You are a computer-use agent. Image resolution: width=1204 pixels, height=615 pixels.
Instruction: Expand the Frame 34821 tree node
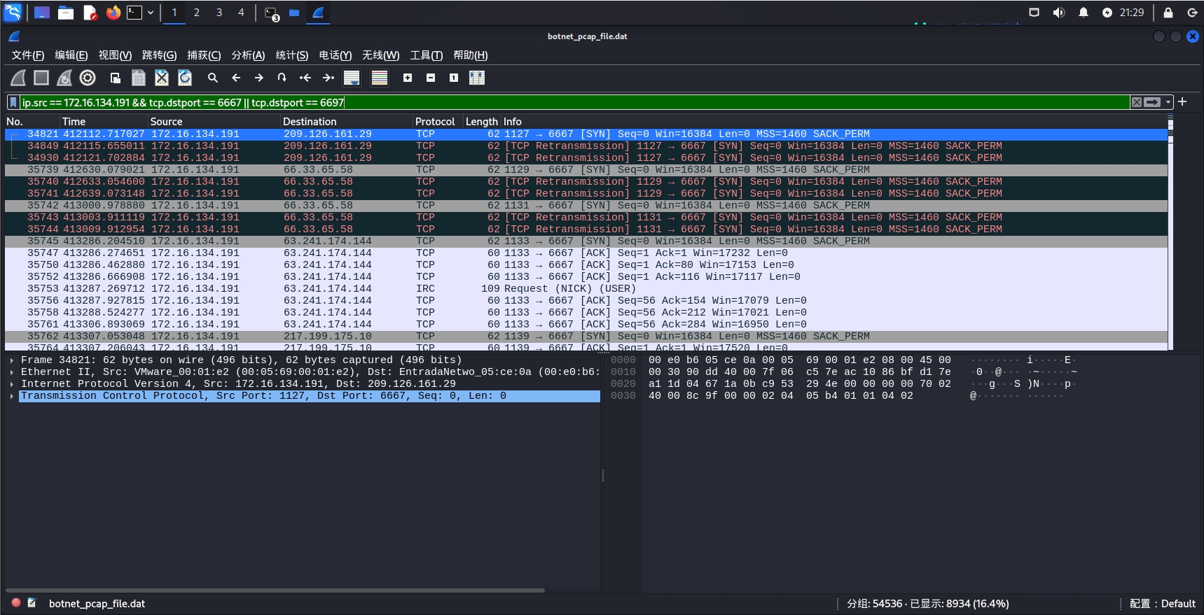click(12, 360)
